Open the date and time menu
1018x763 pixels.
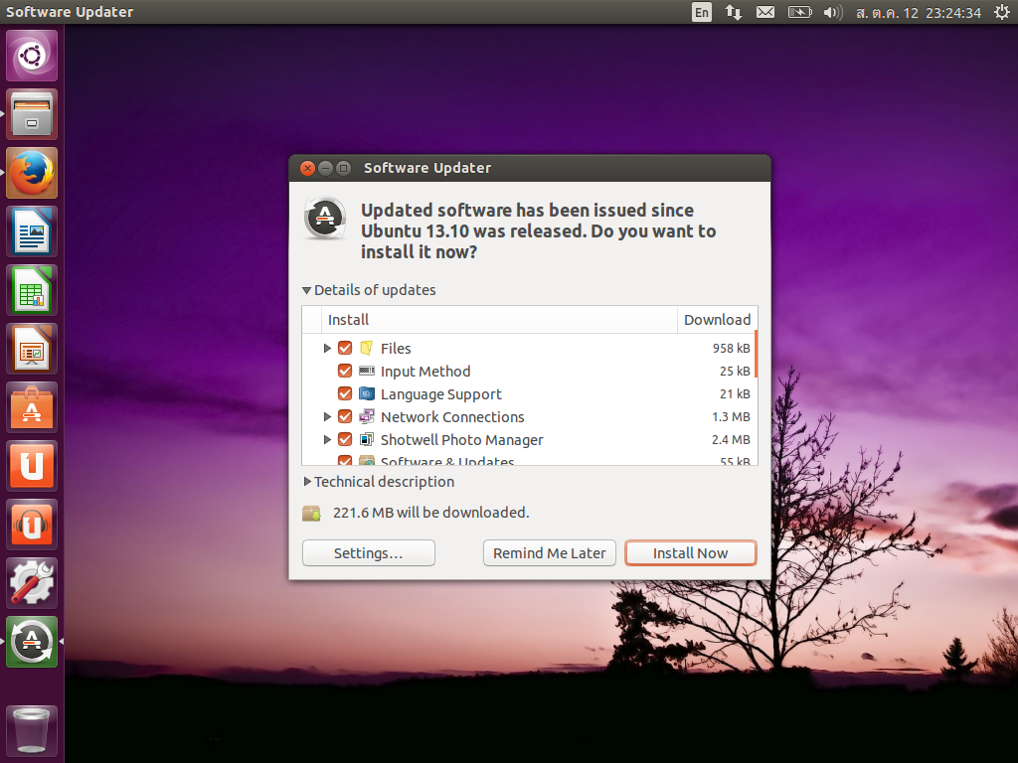tap(918, 12)
